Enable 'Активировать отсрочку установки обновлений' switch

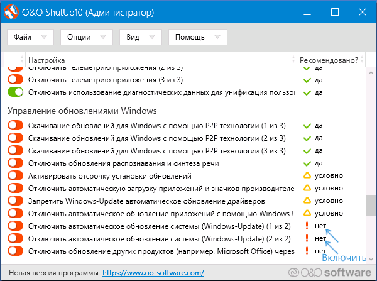(x=15, y=175)
